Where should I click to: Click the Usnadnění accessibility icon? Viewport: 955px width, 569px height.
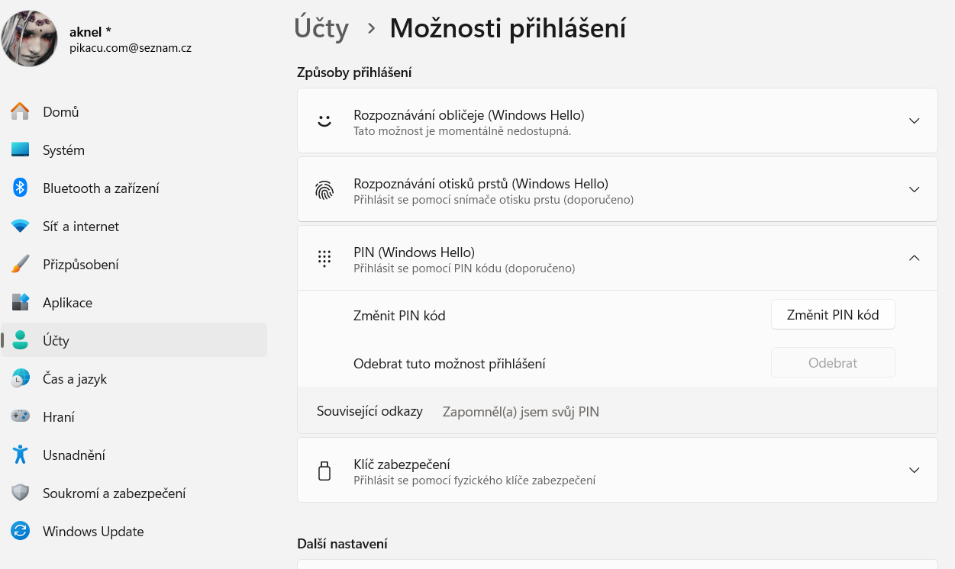coord(21,455)
